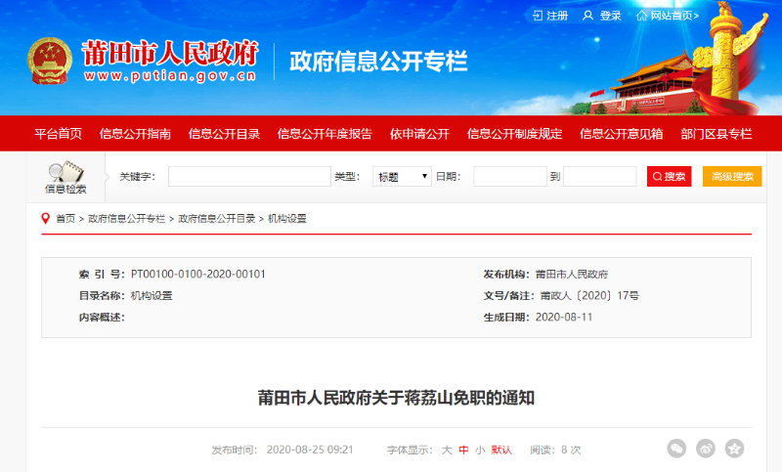Click the 注册 register icon link
The image size is (782, 472).
537,16
